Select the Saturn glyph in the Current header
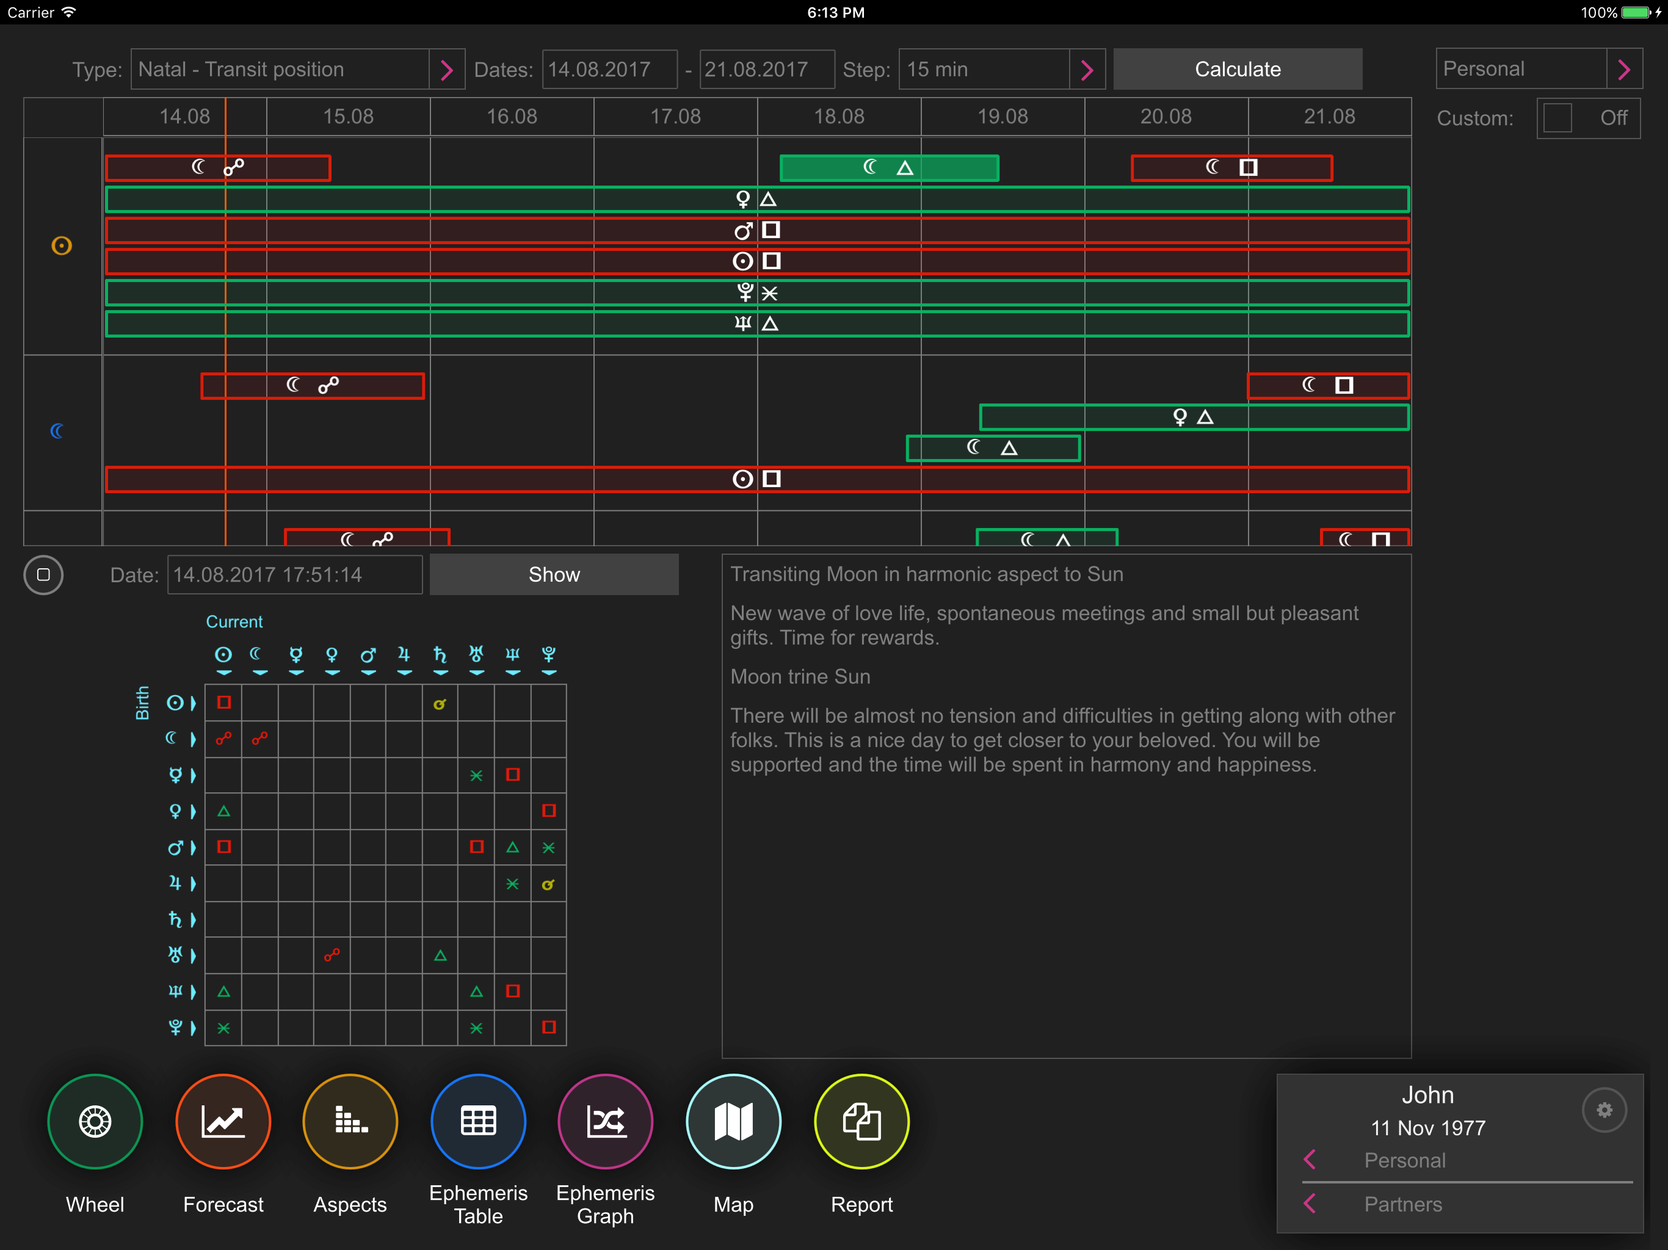This screenshot has width=1668, height=1250. point(440,654)
